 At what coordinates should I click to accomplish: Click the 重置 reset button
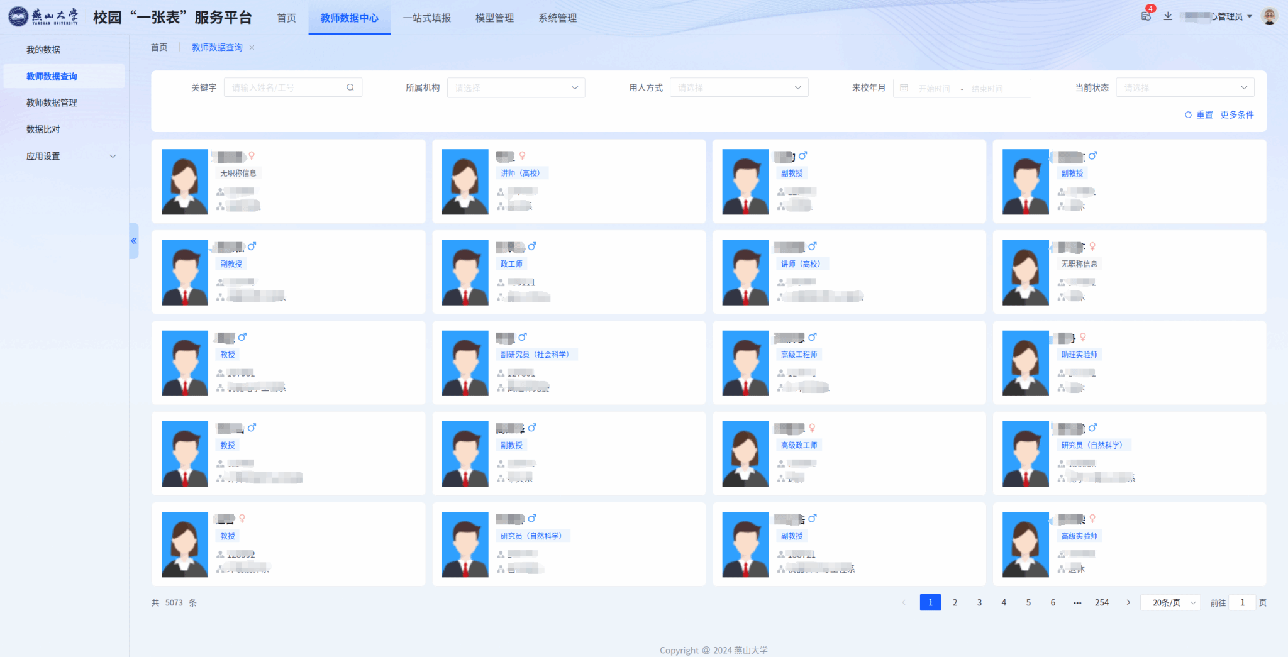pos(1199,114)
